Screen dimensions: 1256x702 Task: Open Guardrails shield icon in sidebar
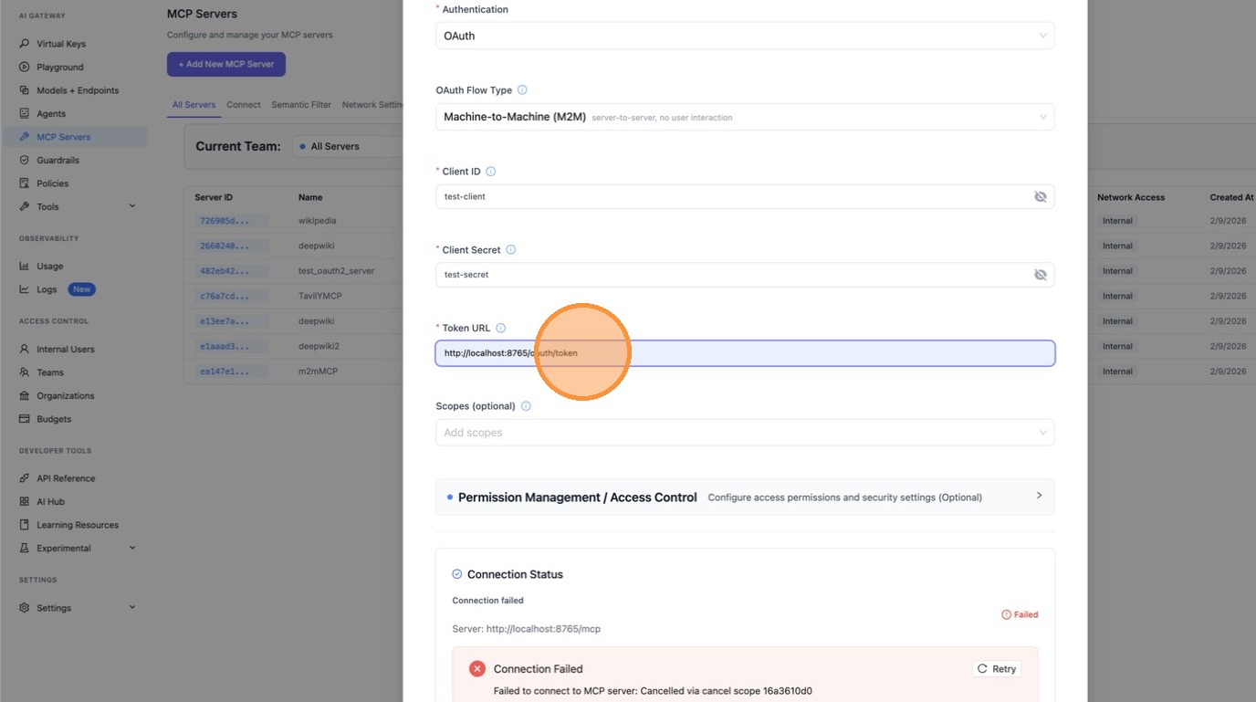click(x=25, y=160)
